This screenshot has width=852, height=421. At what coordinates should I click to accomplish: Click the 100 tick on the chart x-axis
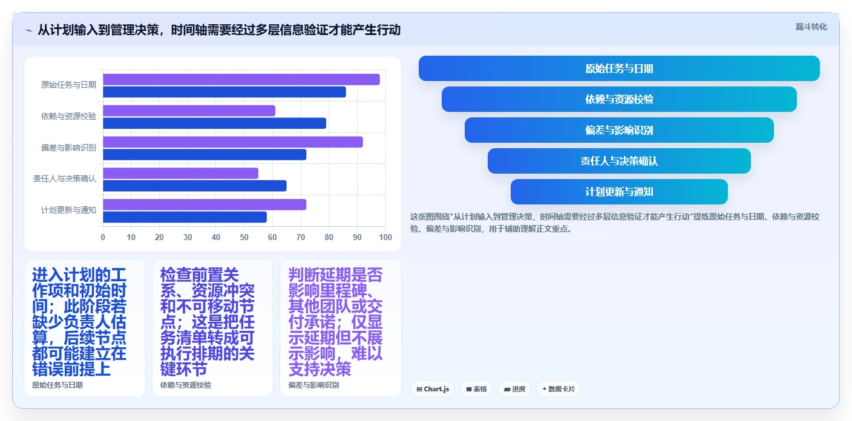point(385,237)
